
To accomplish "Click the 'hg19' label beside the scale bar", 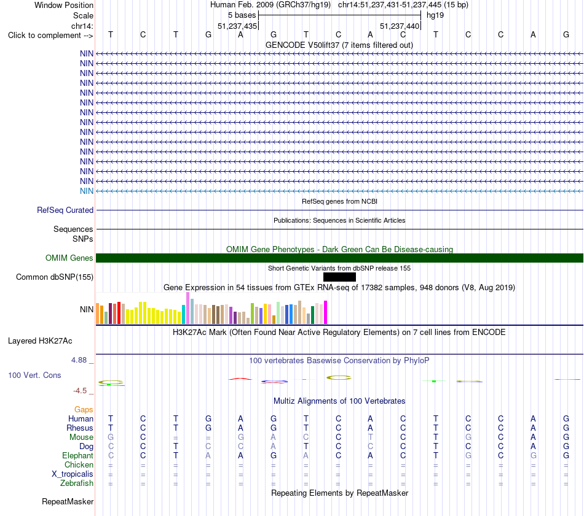I will [x=435, y=15].
